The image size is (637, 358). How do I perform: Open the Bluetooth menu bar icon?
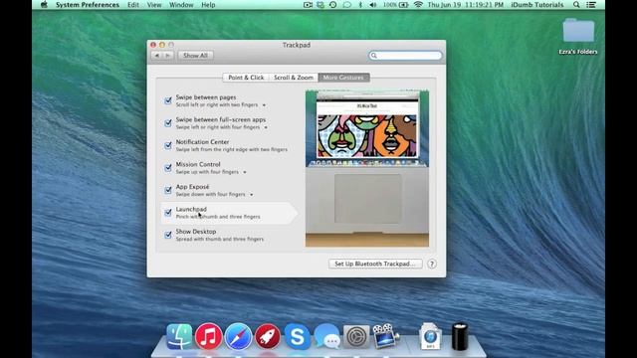pos(360,5)
